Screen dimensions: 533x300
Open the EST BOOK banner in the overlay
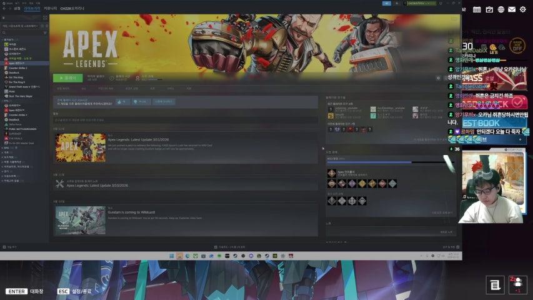coord(494,122)
